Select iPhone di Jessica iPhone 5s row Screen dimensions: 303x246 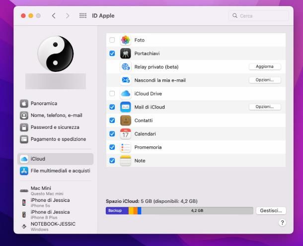point(56,202)
